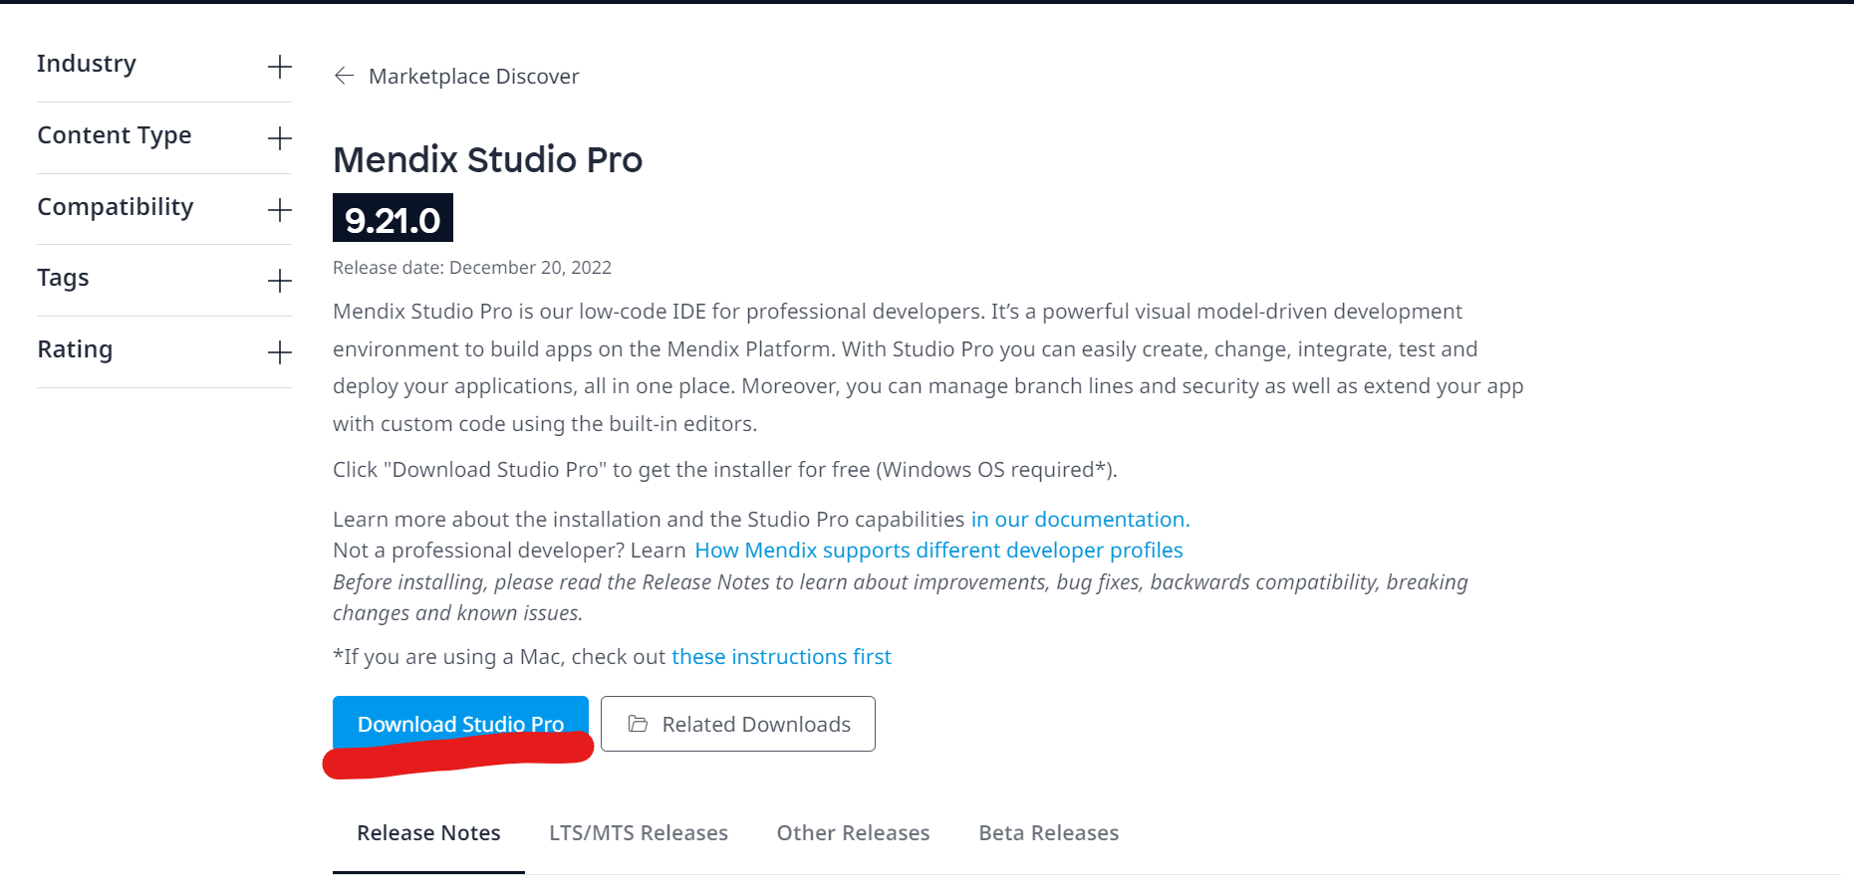Click the Mendix Studio Pro heading
Viewport: 1854px width, 894px height.
tap(487, 160)
